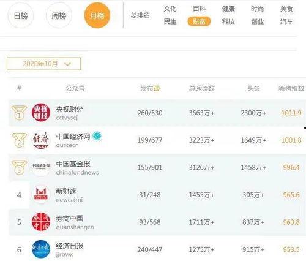Screen dimensions: 306x261
Task: Click the rank 2 medal icon
Action: [x=19, y=140]
